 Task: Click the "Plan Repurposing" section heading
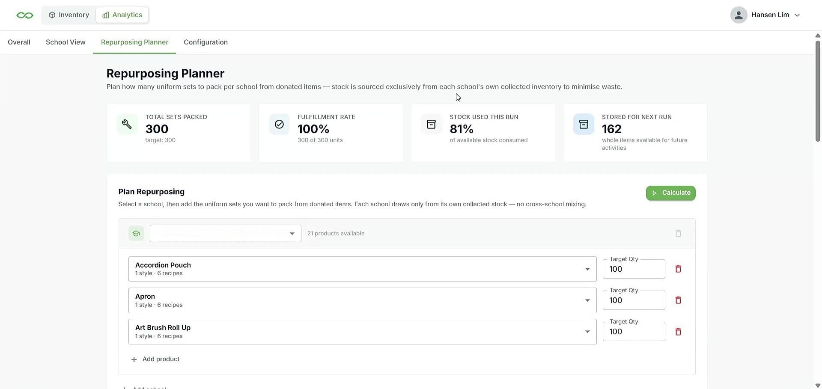click(x=151, y=192)
